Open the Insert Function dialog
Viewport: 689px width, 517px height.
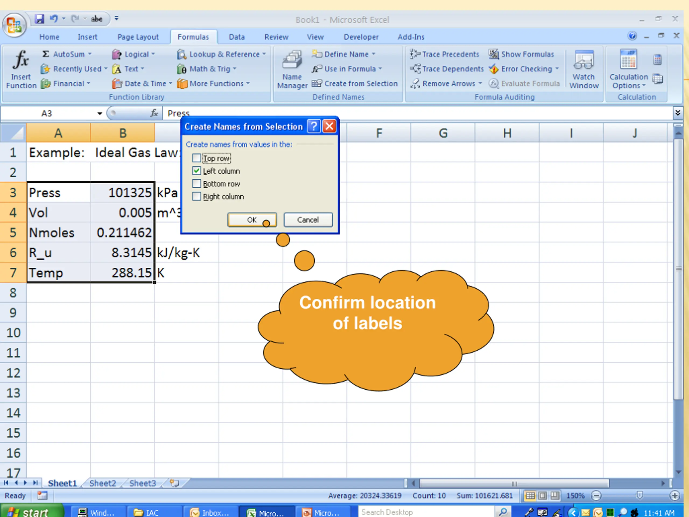[x=21, y=69]
